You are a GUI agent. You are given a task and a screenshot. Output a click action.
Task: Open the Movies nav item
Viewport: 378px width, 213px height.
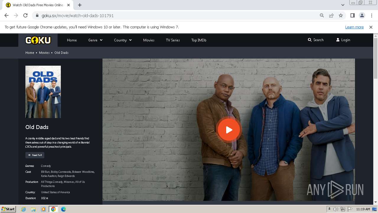click(x=149, y=40)
